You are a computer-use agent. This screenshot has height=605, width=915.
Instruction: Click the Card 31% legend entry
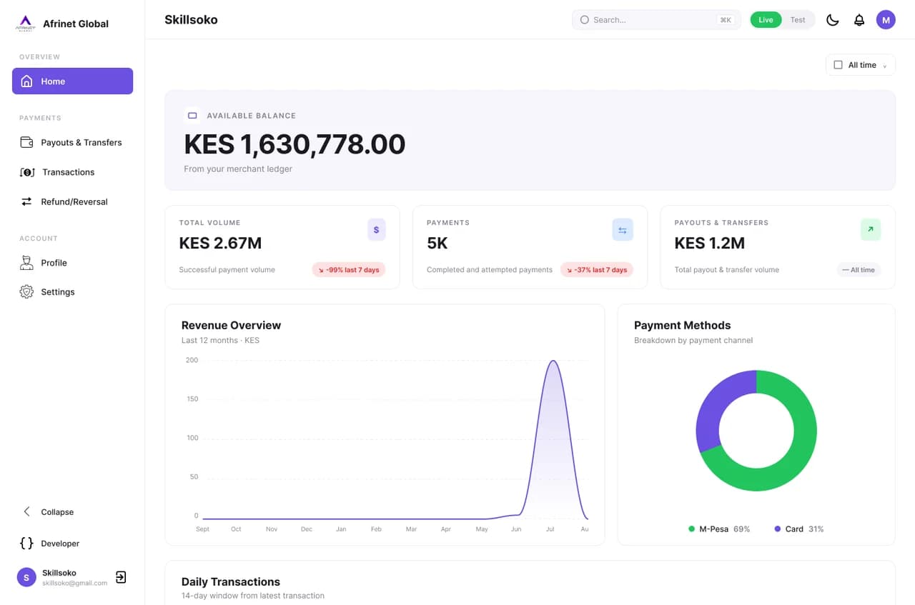[799, 529]
